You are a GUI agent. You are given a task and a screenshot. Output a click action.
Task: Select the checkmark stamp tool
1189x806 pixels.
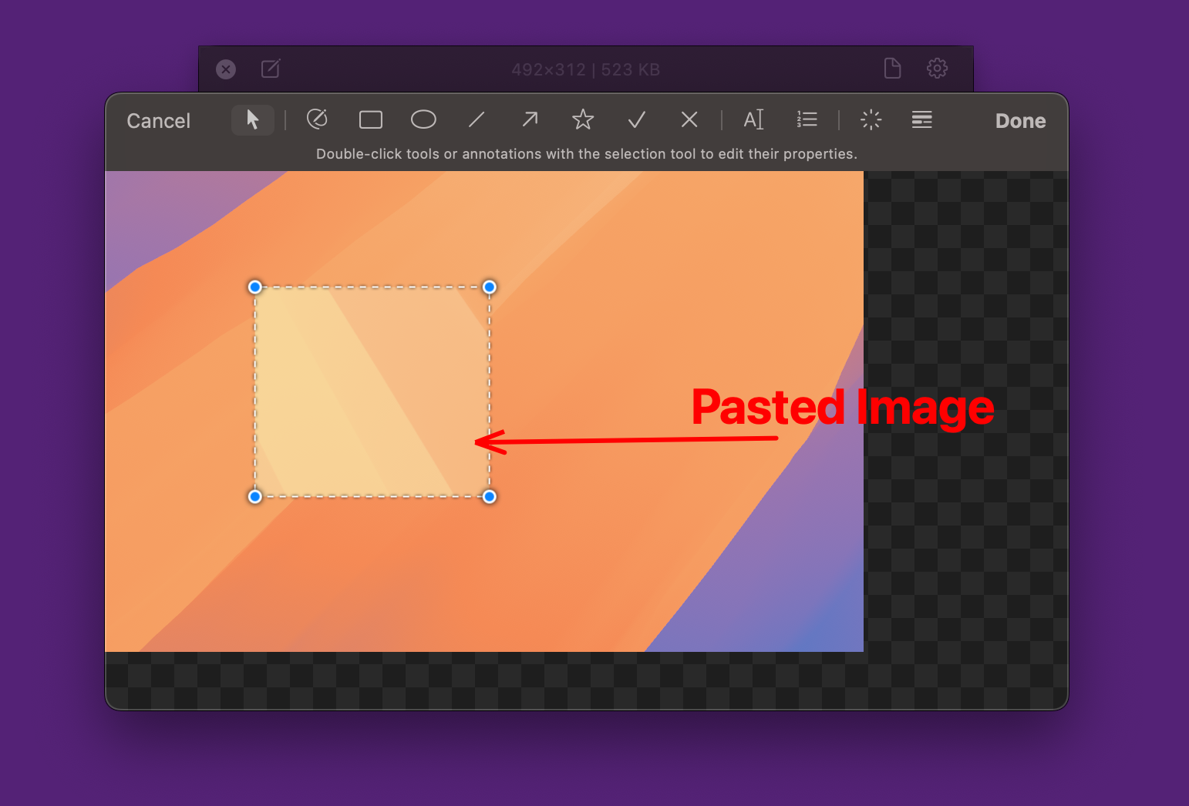coord(636,119)
